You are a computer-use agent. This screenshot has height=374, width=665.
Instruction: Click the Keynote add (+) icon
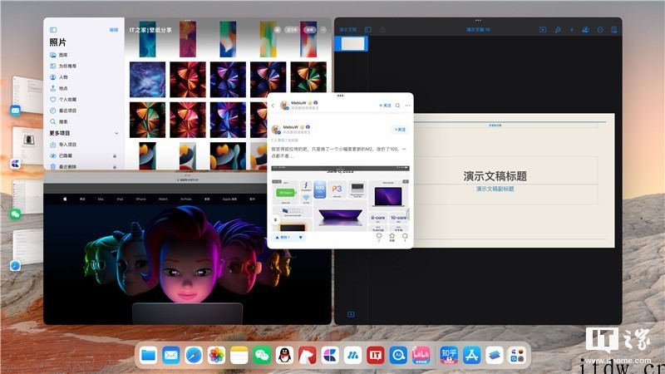tap(572, 30)
